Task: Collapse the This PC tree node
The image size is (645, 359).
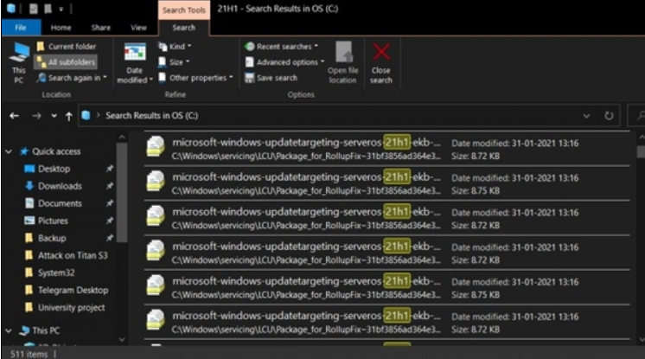Action: coord(9,330)
